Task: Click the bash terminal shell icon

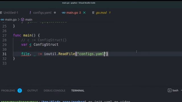Action: [169, 90]
